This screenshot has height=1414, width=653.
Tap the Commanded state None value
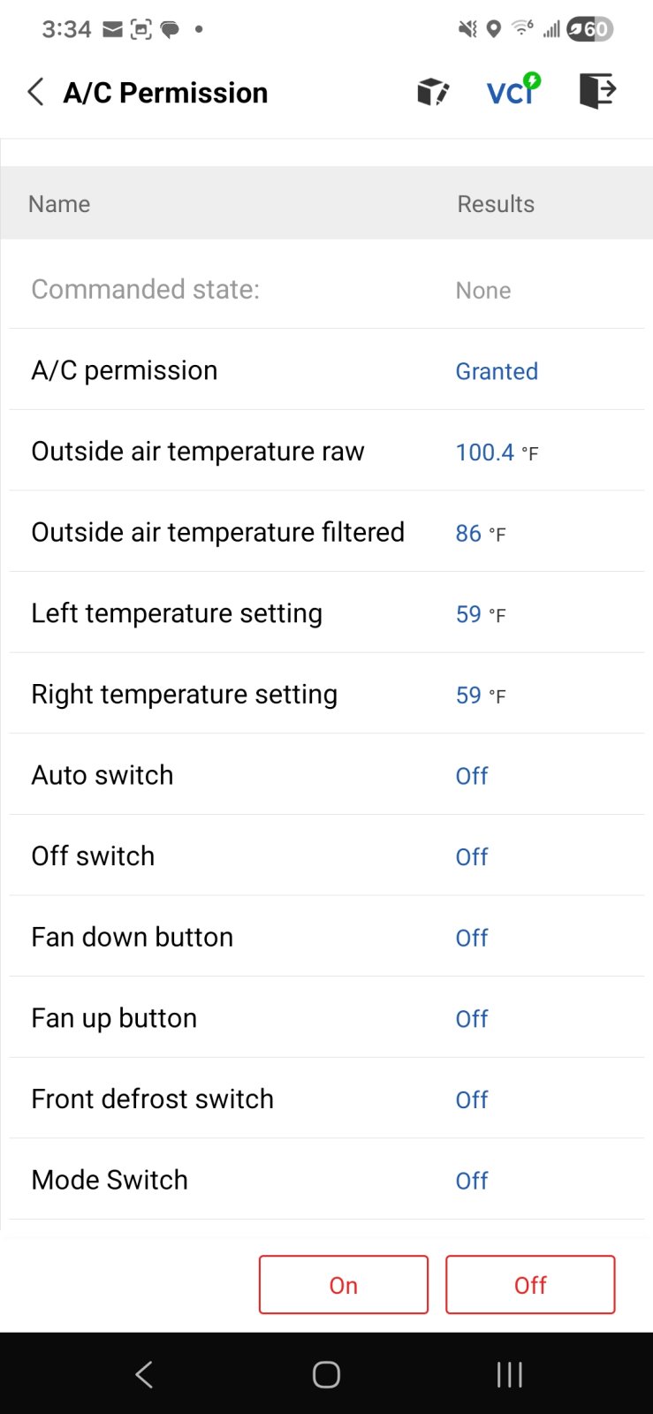[483, 291]
